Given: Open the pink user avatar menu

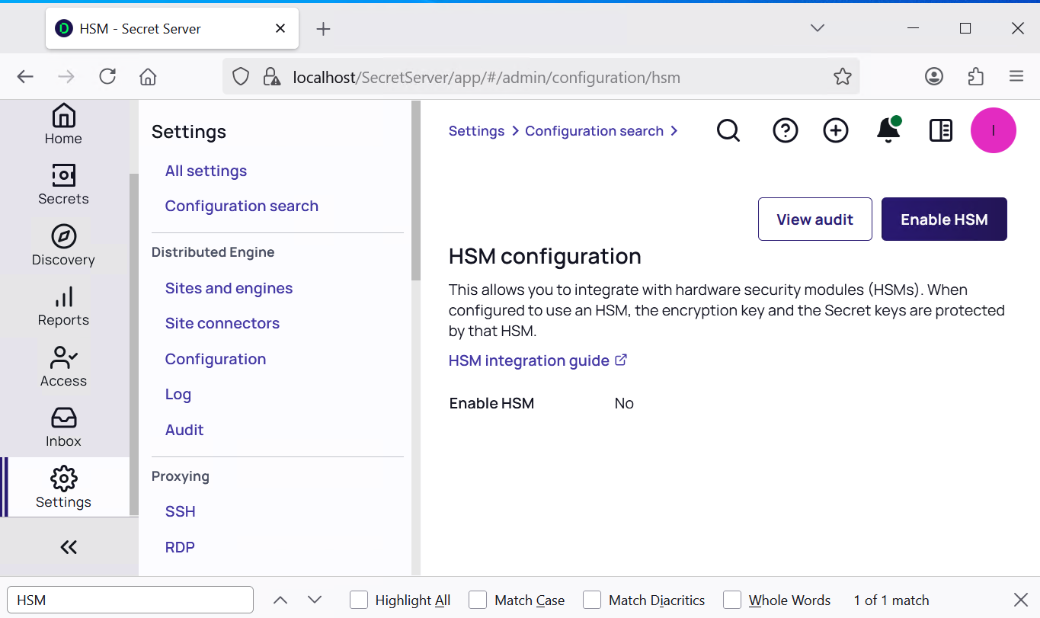Looking at the screenshot, I should (994, 130).
